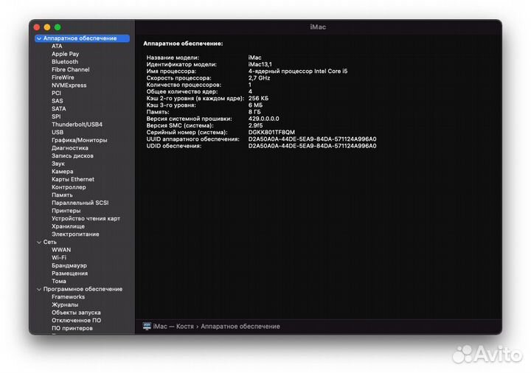Select Диагностика in the sidebar
This screenshot has height=373, width=531.
coord(70,148)
